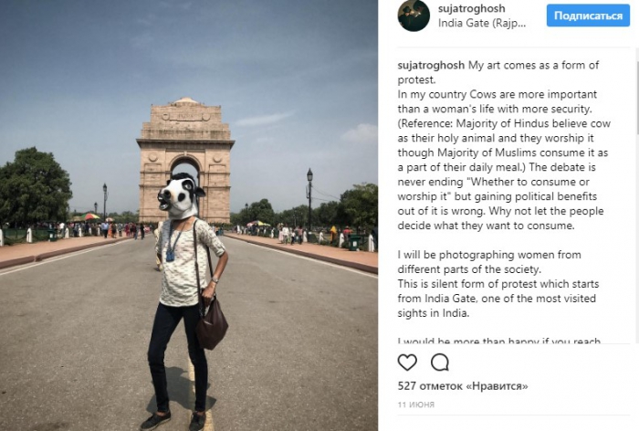The image size is (639, 431).
Task: Click the large tree on the left of the photo
Action: pyautogui.click(x=35, y=187)
